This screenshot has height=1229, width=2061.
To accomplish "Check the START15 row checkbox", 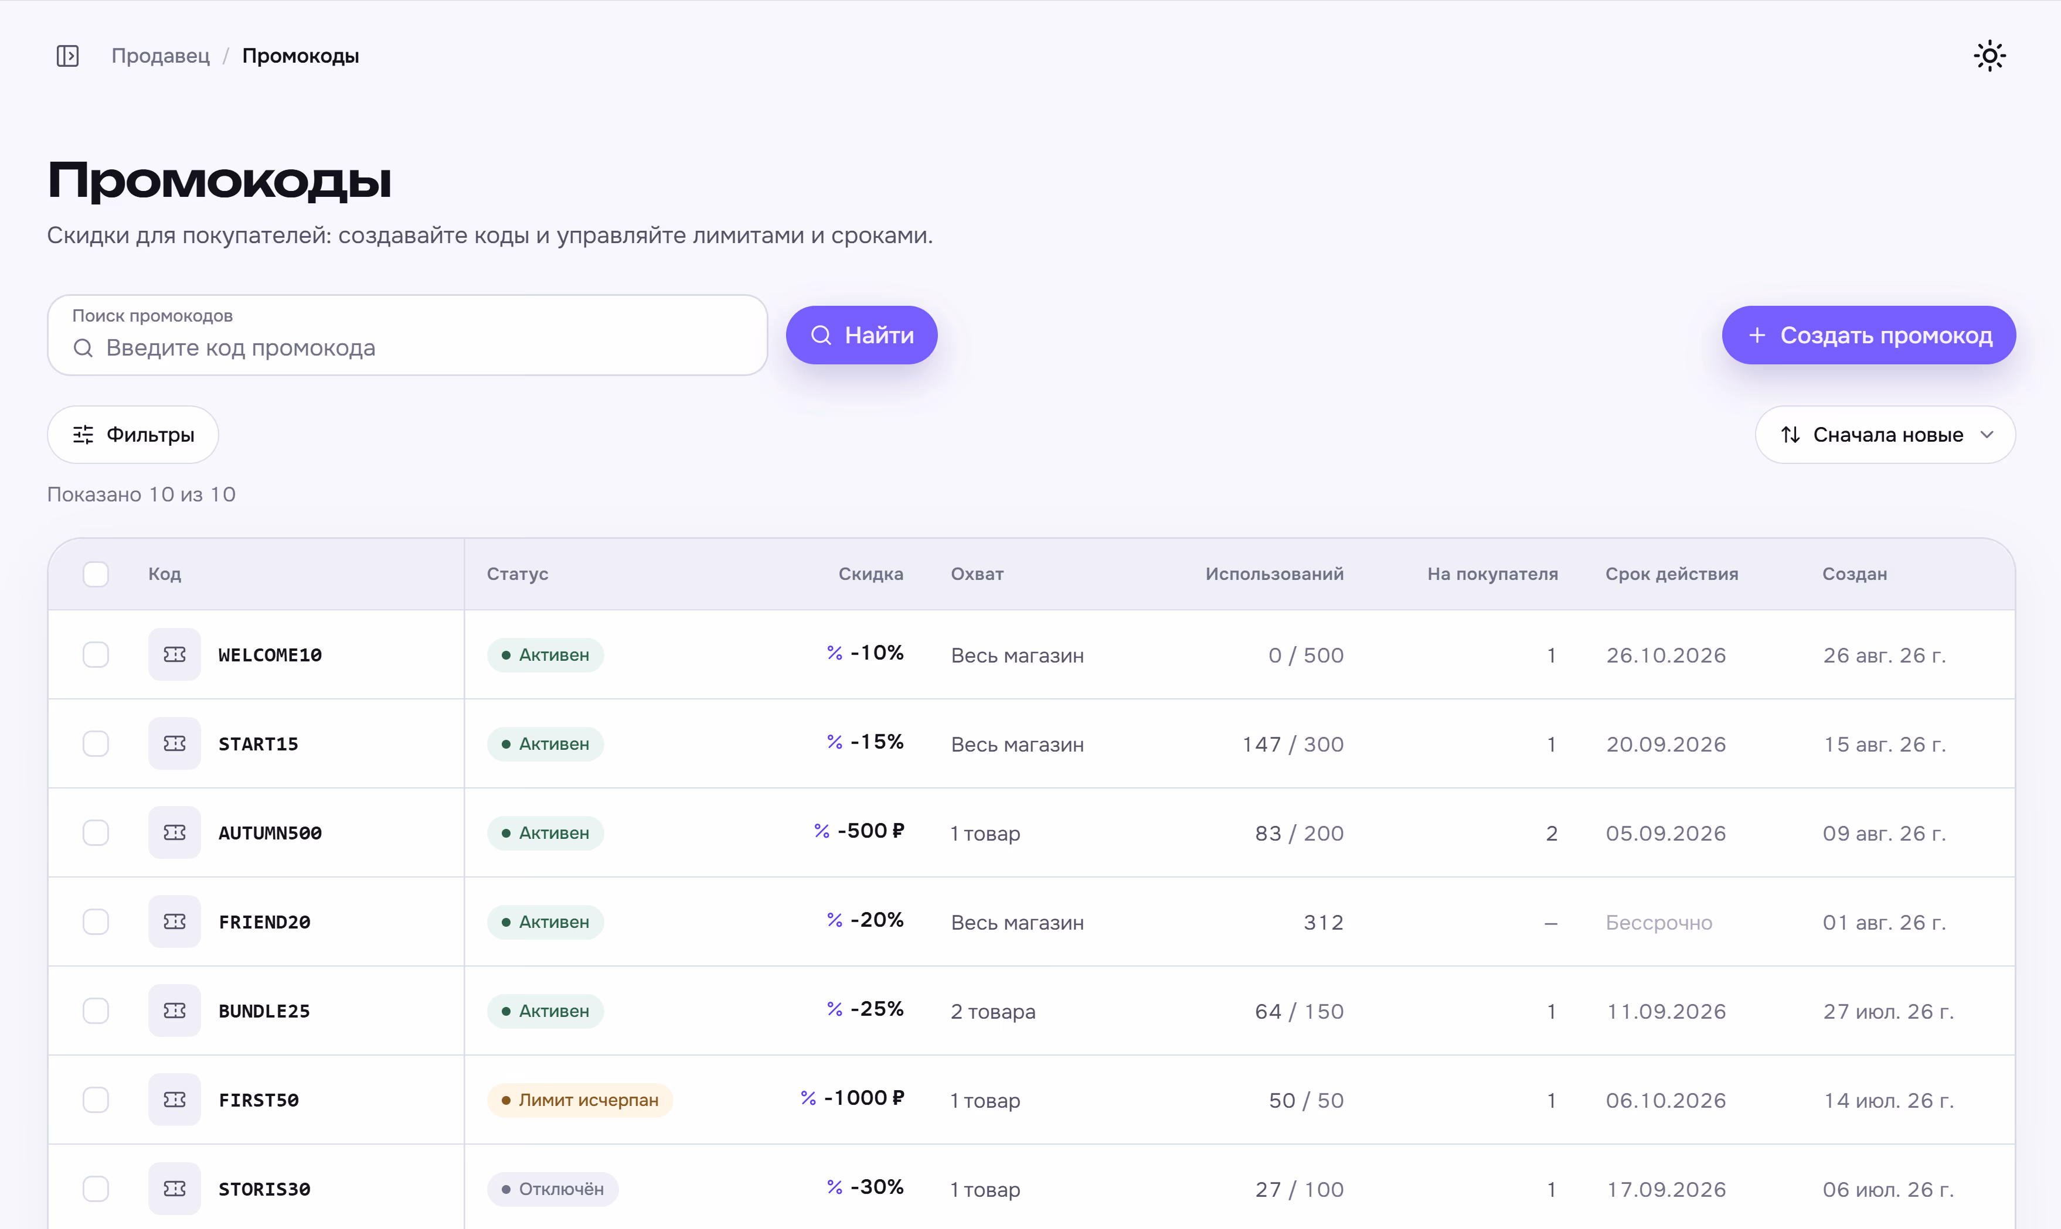I will click(x=96, y=744).
